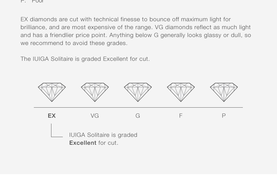Click the paragraph starting 'EX diamonds are cut'
Image resolution: width=277 pixels, height=184 pixels.
pyautogui.click(x=136, y=31)
